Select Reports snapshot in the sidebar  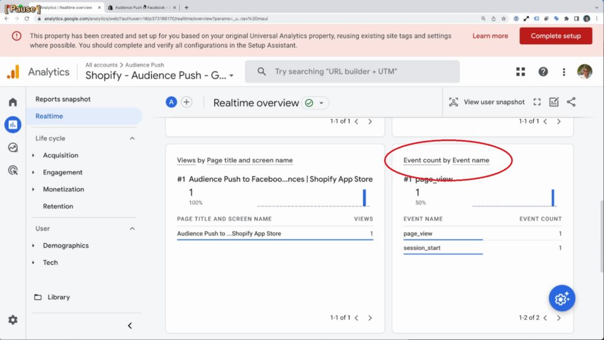[63, 99]
